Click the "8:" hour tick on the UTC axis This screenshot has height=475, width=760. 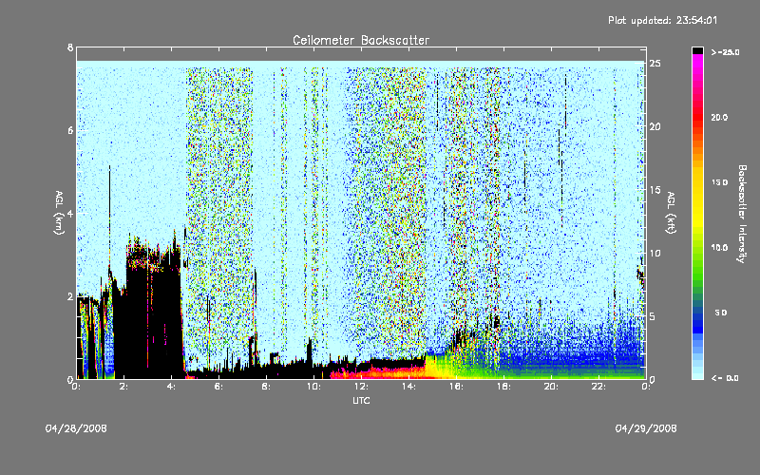(x=266, y=387)
